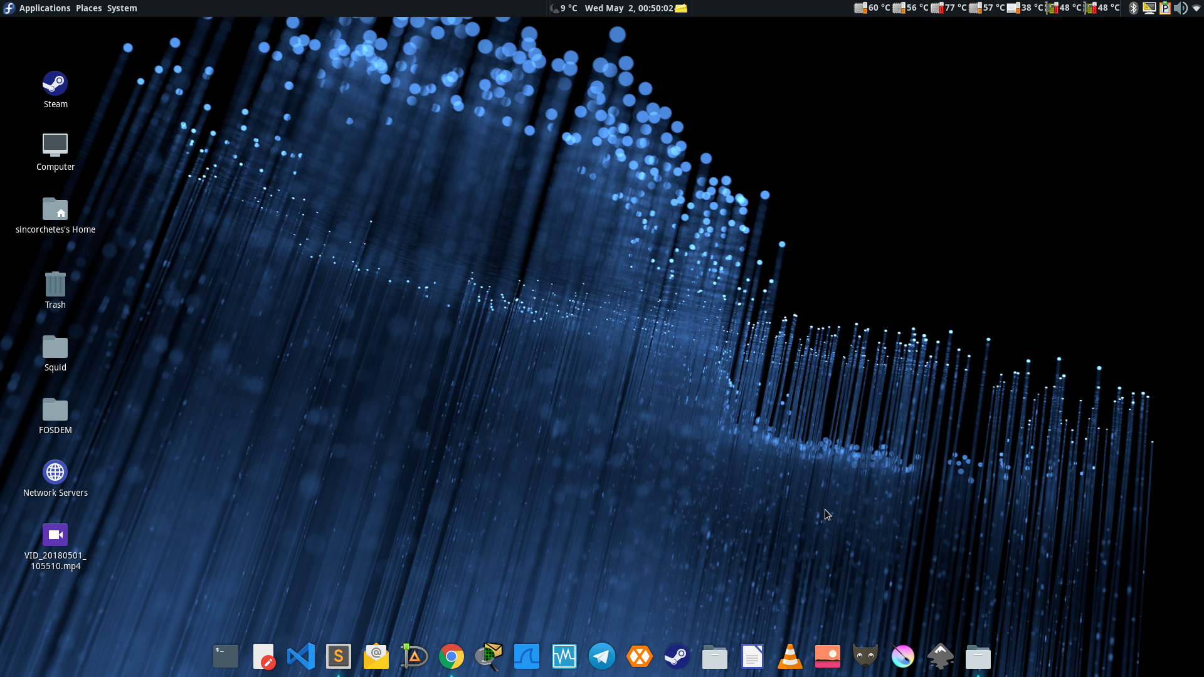Launch Steam from the dock
Screen dimensions: 1204x677
point(677,656)
